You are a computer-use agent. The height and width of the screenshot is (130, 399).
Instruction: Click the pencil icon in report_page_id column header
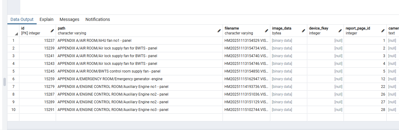coord(383,31)
